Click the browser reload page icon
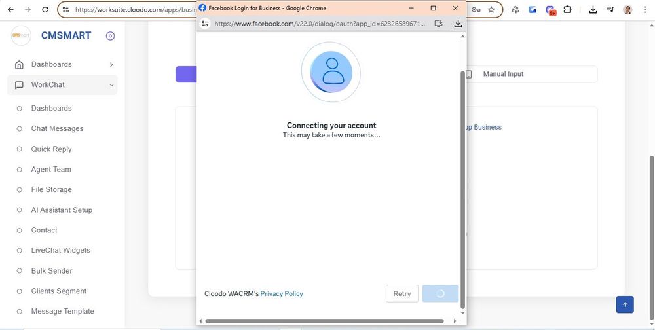The image size is (655, 330). pyautogui.click(x=45, y=10)
